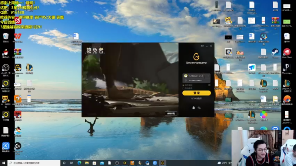The width and height of the screenshot is (296, 166).
Task: Switch to QR code login in WeGame
Action: pos(209,85)
